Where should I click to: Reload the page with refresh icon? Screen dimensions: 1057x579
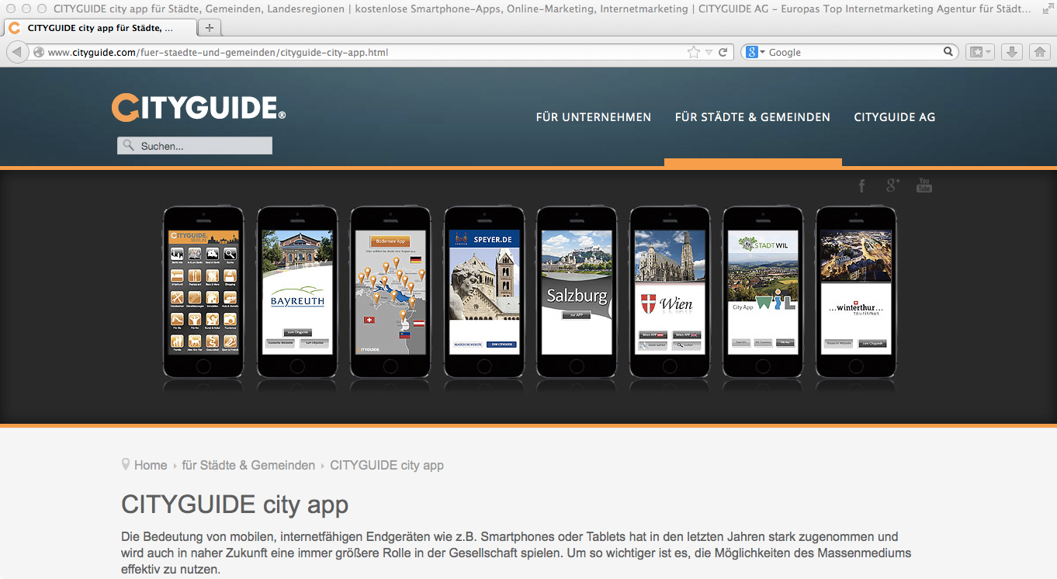coord(723,52)
